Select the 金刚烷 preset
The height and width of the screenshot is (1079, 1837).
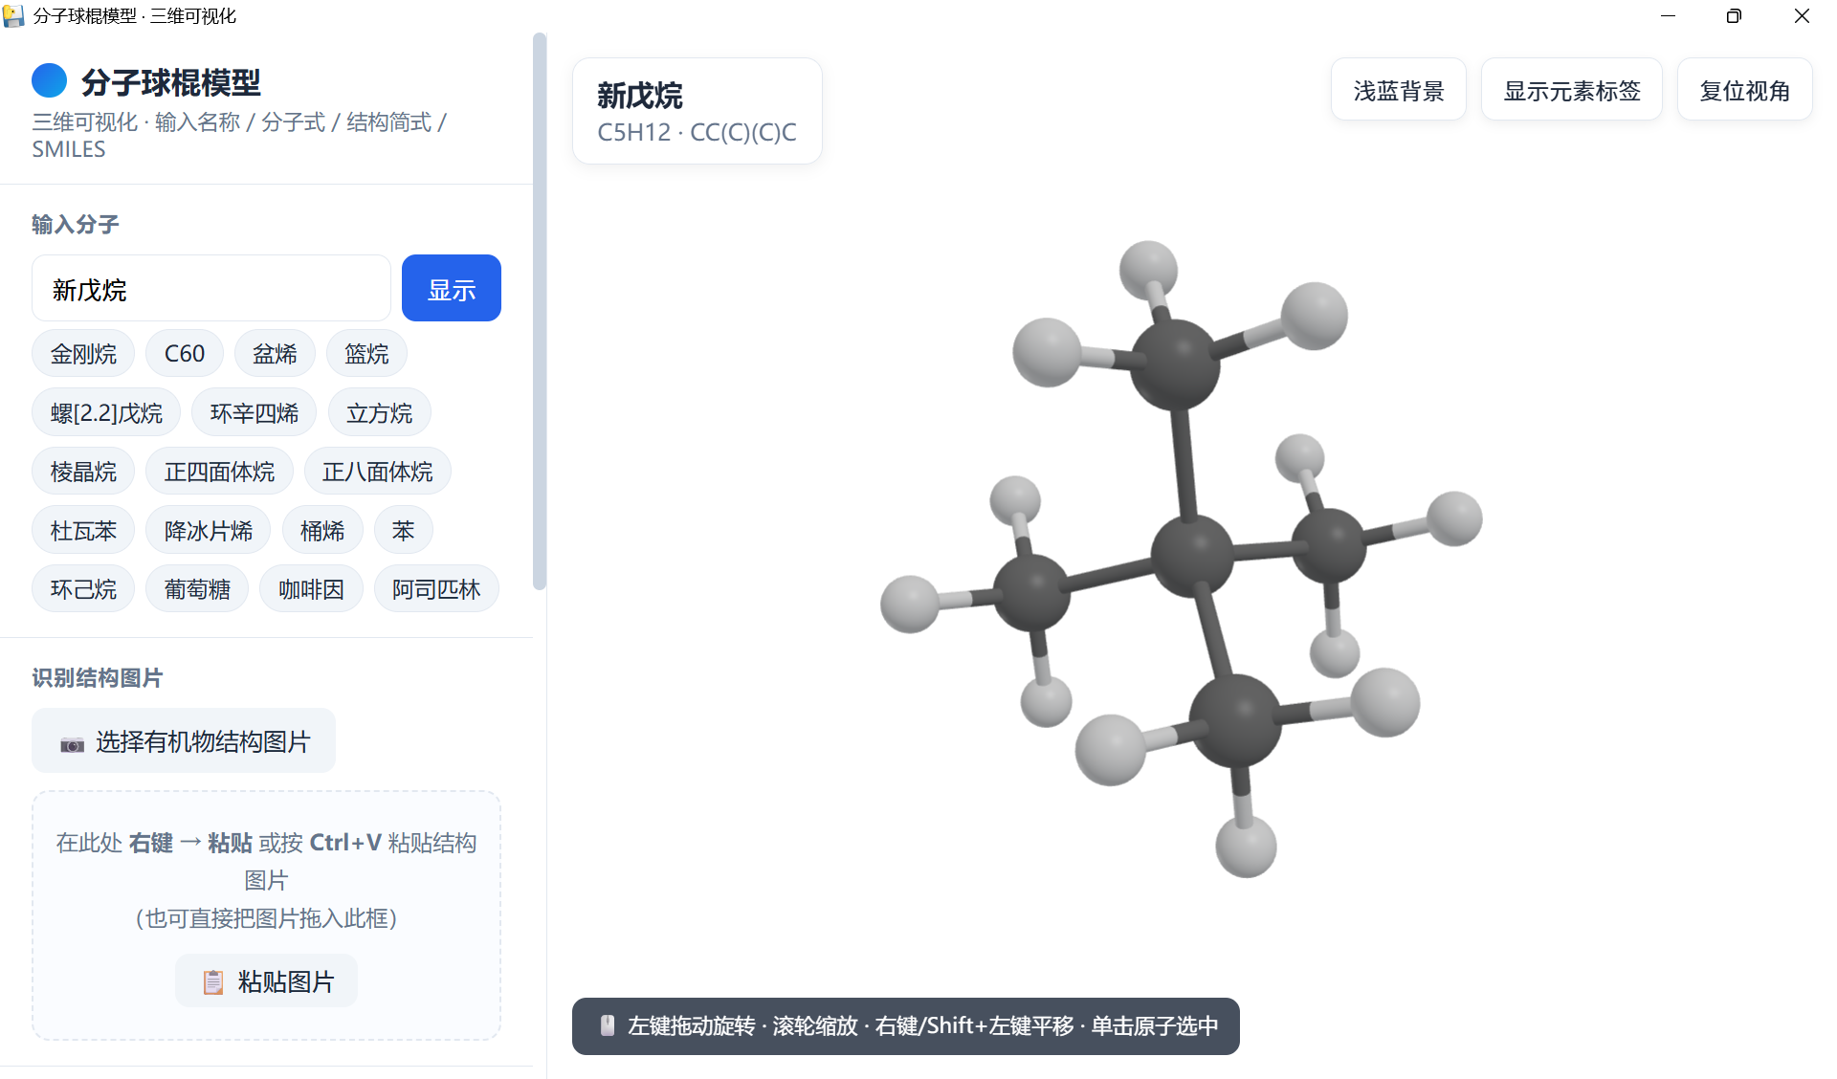click(83, 354)
